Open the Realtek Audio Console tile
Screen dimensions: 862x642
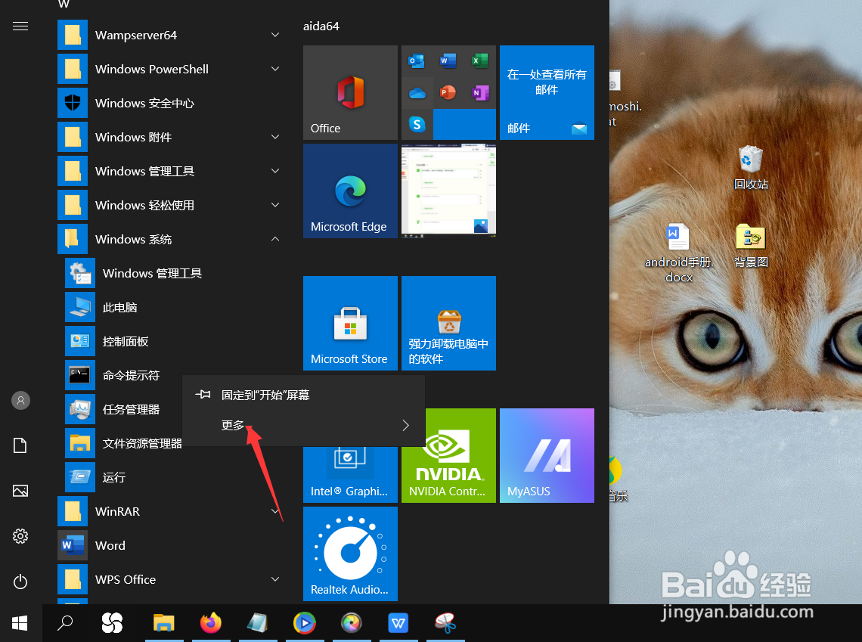click(x=350, y=554)
